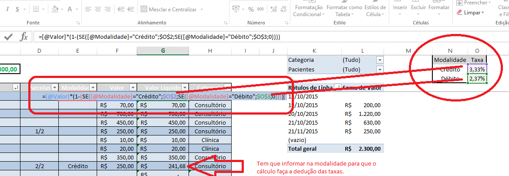Open Insert Function fx dialog
The image size is (509, 176).
pos(24,37)
